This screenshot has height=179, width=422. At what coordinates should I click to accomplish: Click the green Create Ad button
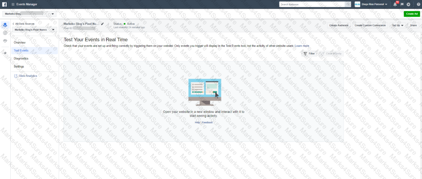pyautogui.click(x=412, y=14)
